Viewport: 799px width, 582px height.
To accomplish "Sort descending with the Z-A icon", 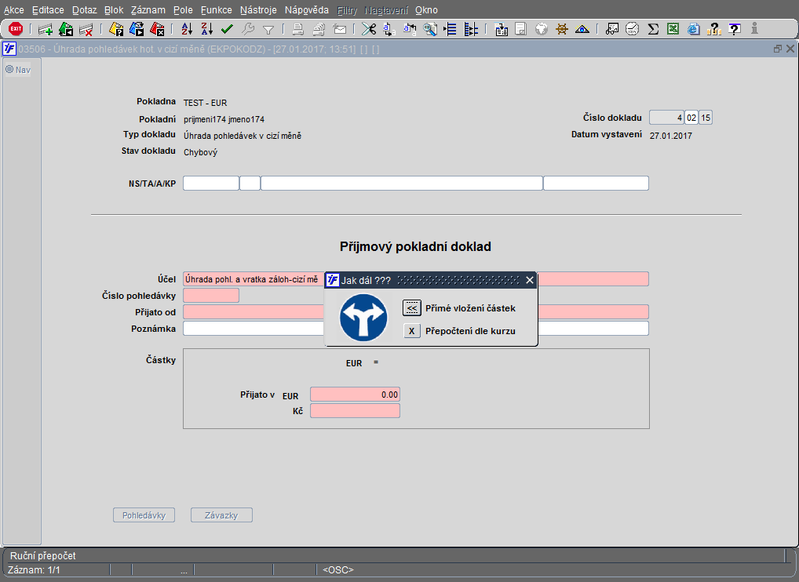I will point(206,30).
